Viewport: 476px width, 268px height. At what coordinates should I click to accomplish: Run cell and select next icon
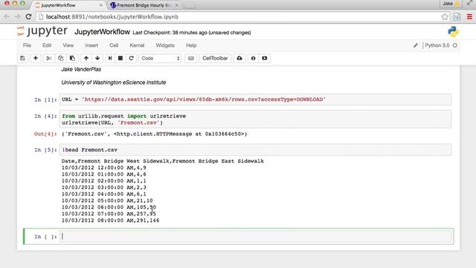coord(110,58)
